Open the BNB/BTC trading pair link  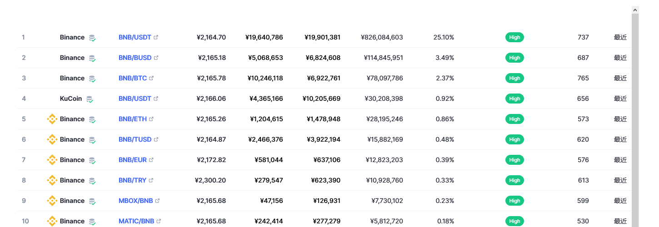133,78
